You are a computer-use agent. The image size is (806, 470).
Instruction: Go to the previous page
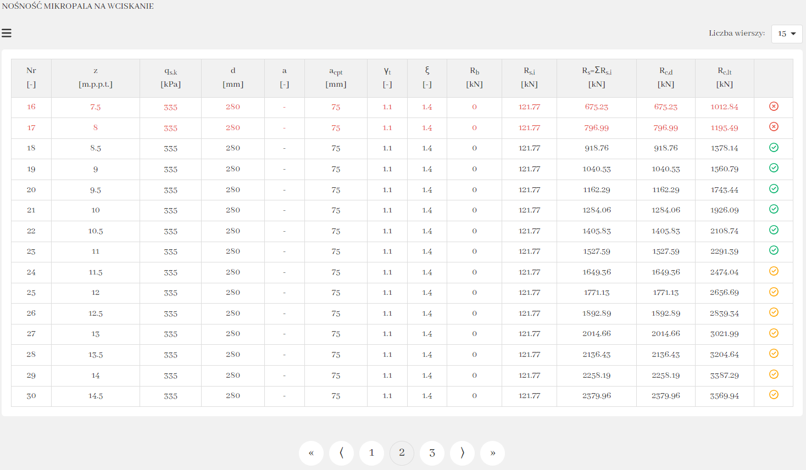click(x=341, y=453)
